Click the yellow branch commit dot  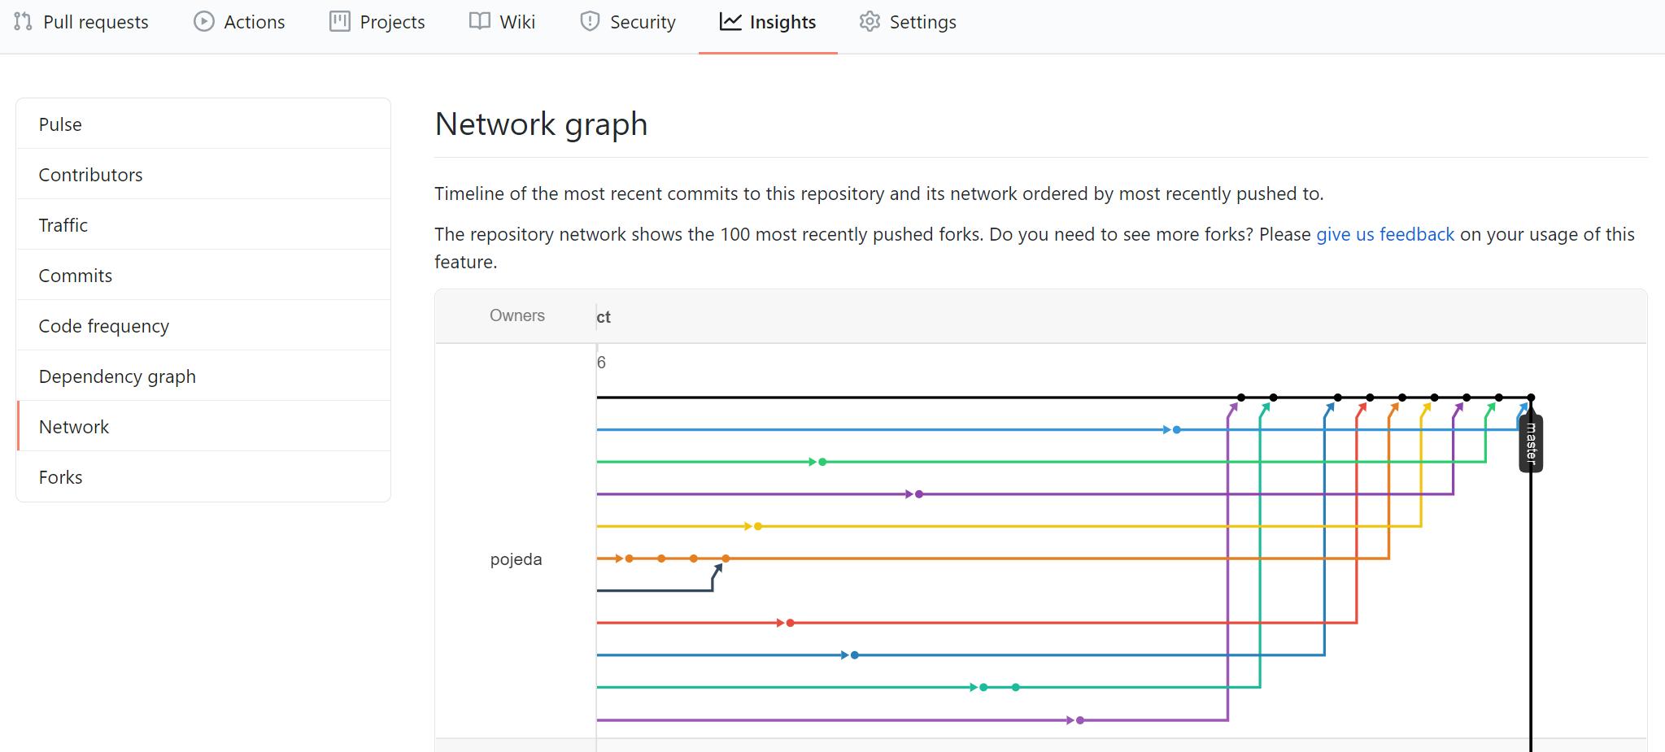758,526
